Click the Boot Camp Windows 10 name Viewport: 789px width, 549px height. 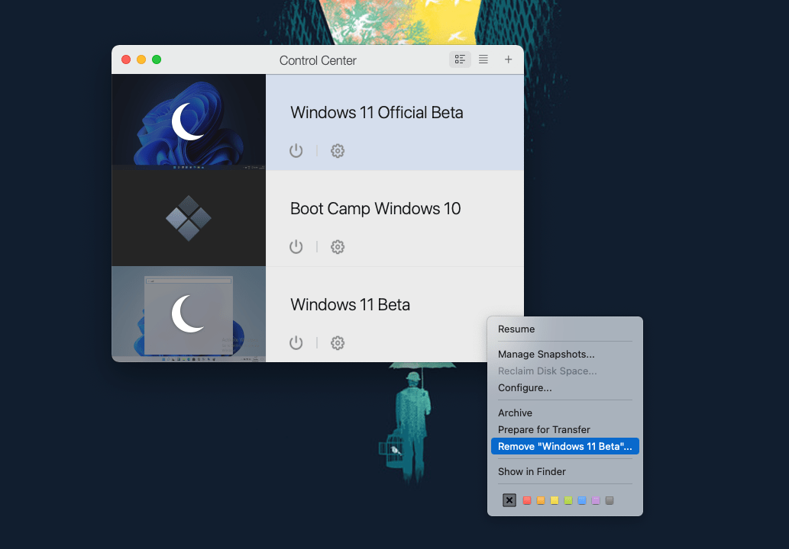coord(375,208)
